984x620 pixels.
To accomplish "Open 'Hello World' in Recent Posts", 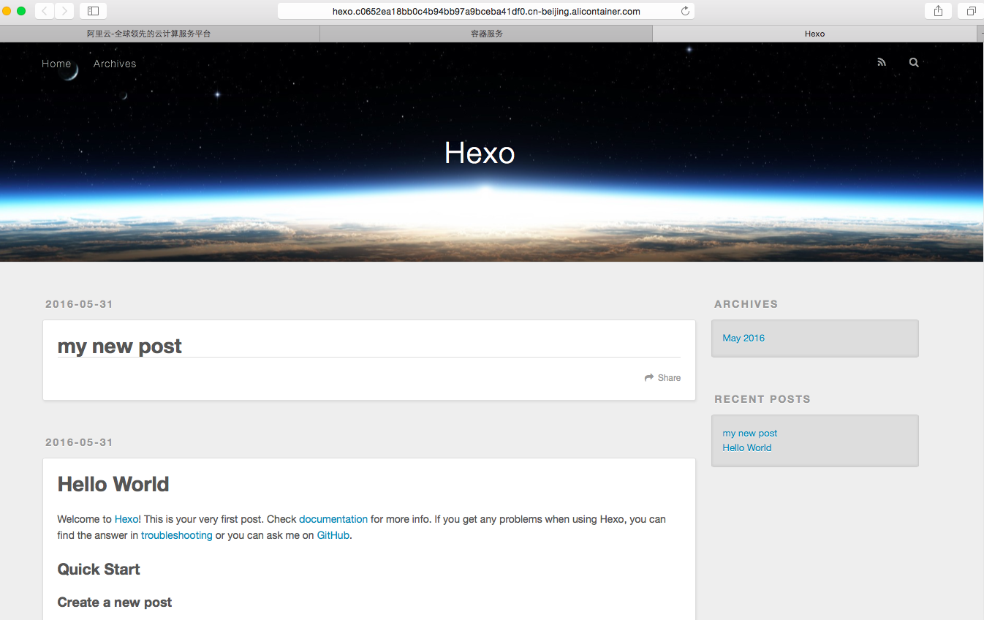I will point(747,447).
